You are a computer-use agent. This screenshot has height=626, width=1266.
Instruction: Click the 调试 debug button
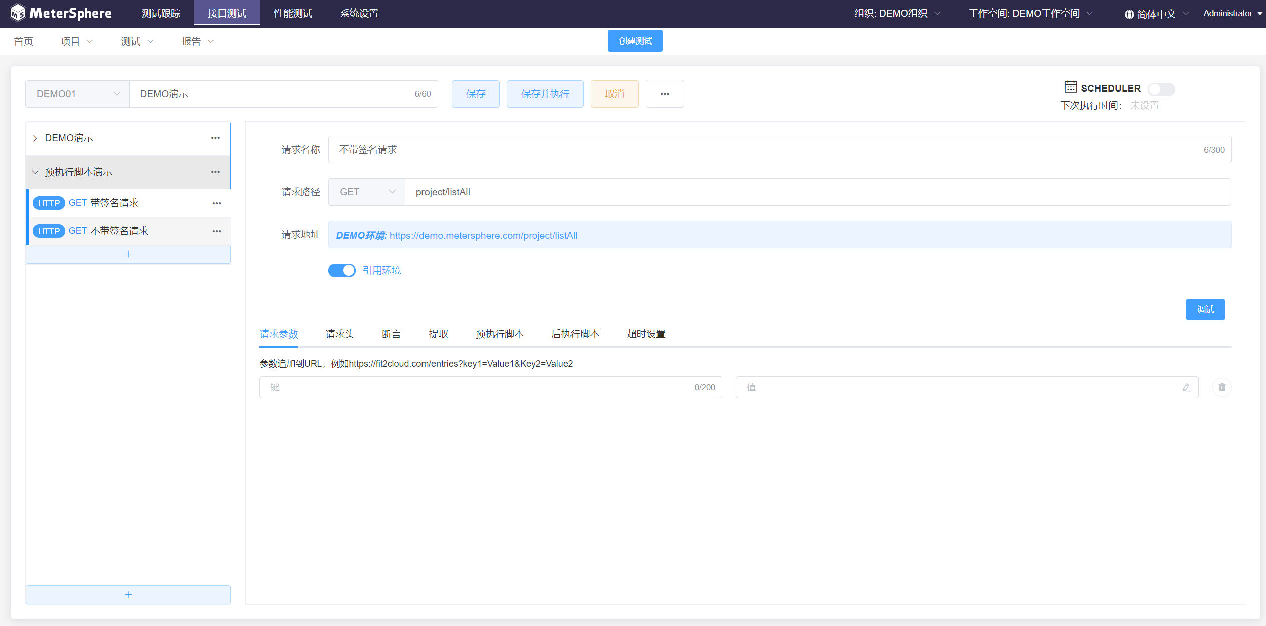1205,309
